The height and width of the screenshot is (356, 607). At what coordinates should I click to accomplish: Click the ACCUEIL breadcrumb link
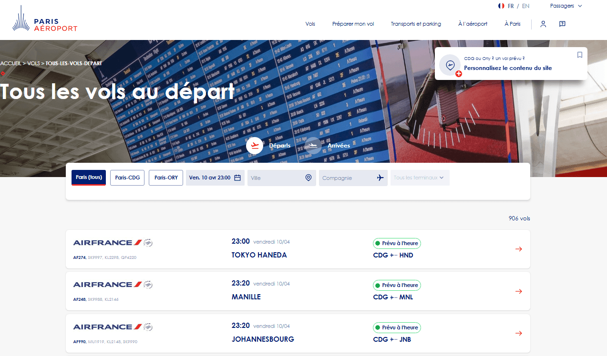point(10,63)
